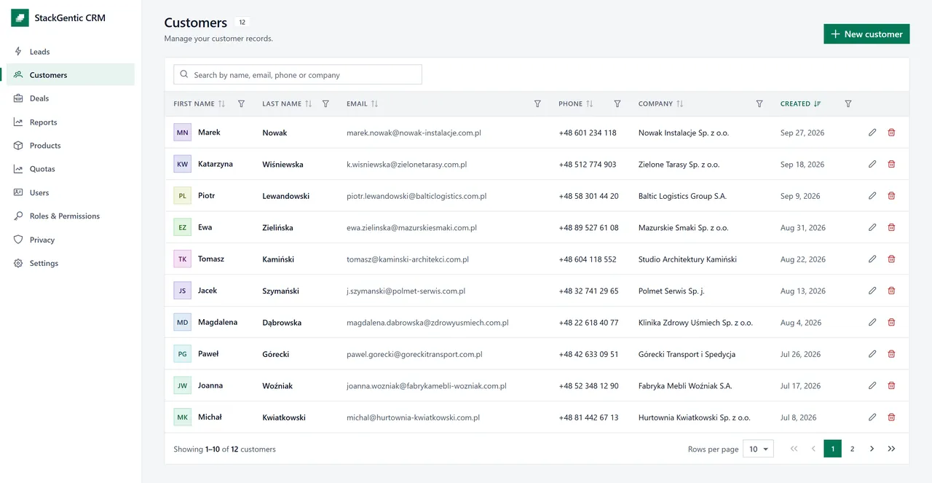932x483 pixels.
Task: Go to previous page arrow
Action: click(x=813, y=449)
